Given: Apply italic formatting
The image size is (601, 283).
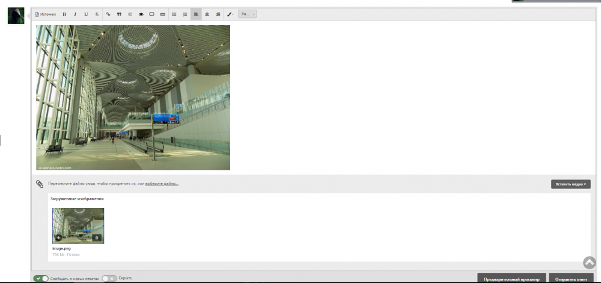Looking at the screenshot, I should [75, 14].
